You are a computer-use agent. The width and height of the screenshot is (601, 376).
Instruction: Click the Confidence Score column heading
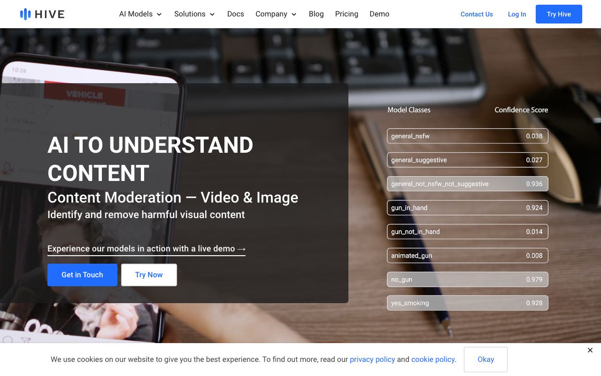(521, 110)
